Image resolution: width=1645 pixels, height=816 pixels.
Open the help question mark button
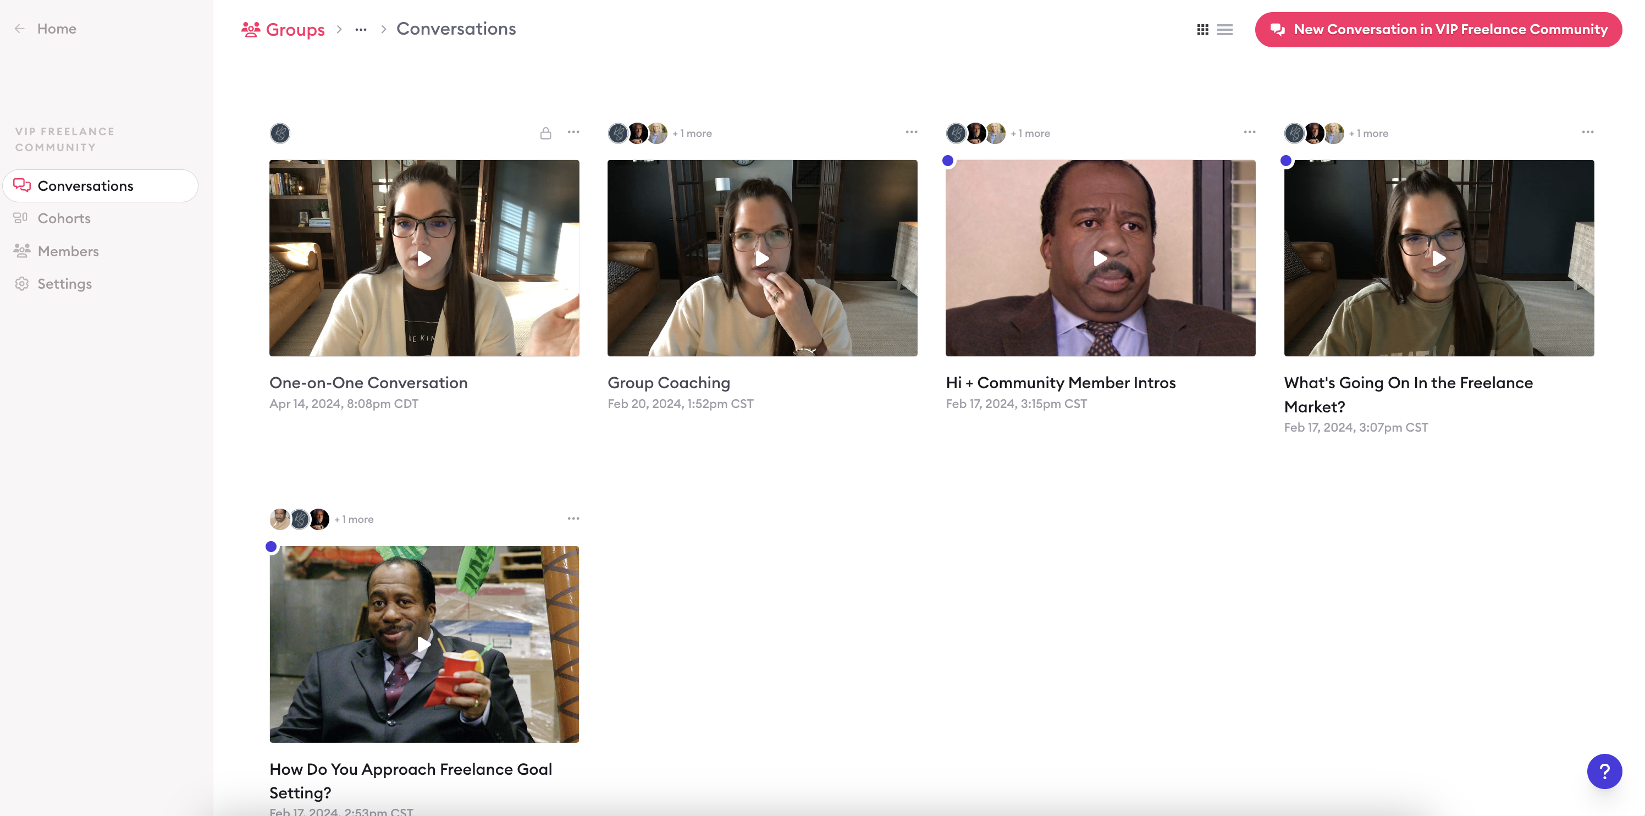1604,771
